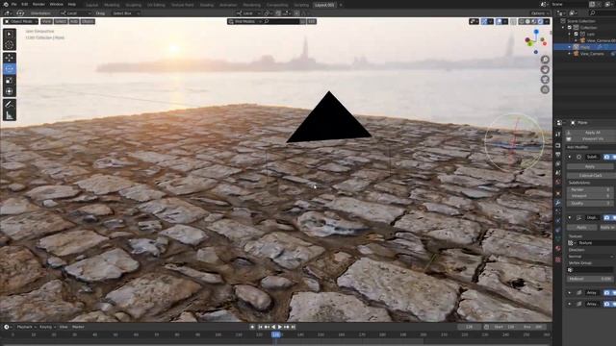Click the Subdivisions Render value field
The height and width of the screenshot is (346, 616).
590,189
